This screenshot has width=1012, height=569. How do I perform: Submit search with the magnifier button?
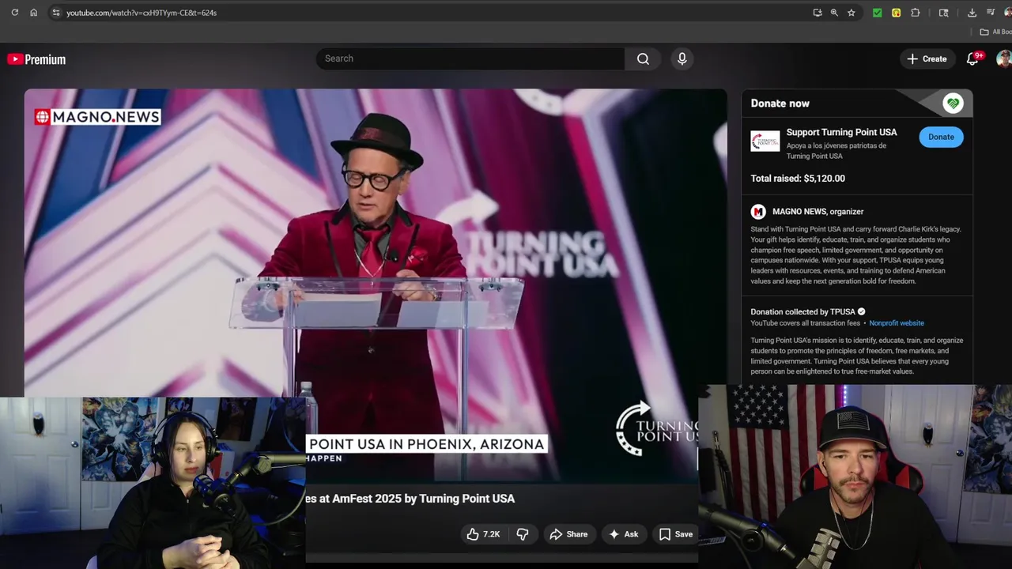[643, 58]
